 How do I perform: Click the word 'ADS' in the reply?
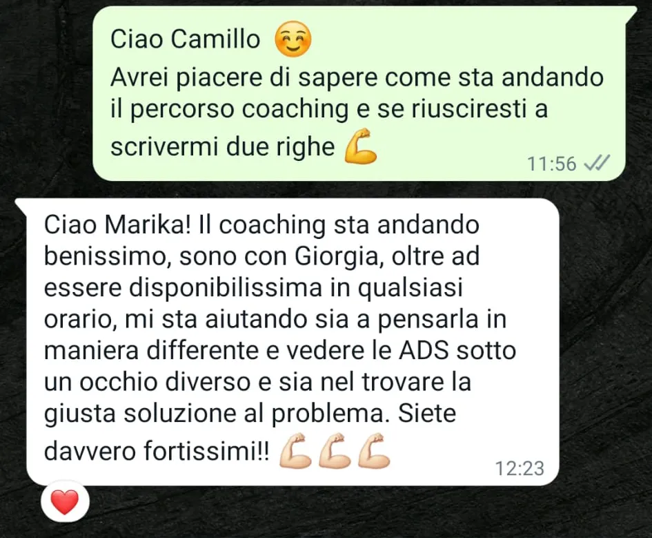click(x=424, y=351)
